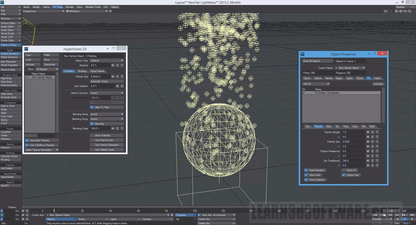
Task: Open the Blending Mode dropdown
Action: [107, 114]
